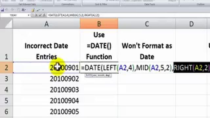Select column B header
This screenshot has width=210, height=118.
click(99, 24)
